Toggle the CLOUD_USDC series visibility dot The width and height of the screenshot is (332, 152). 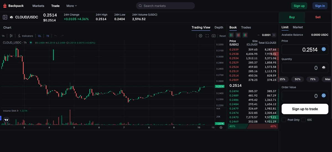(x=31, y=43)
